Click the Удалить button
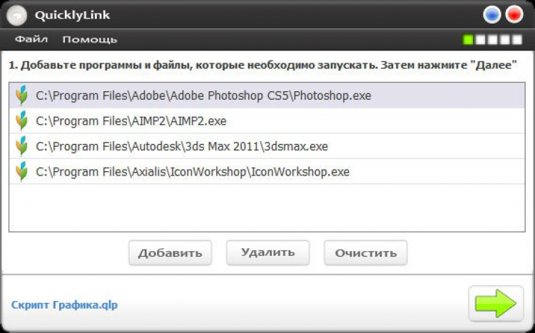Image resolution: width=535 pixels, height=333 pixels. tap(267, 252)
